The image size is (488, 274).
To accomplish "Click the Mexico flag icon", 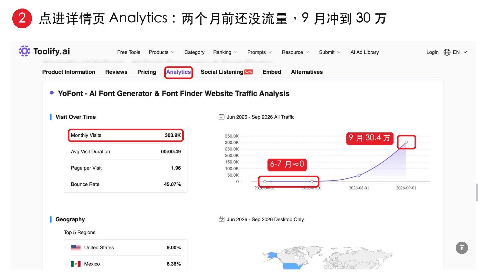I will (76, 264).
